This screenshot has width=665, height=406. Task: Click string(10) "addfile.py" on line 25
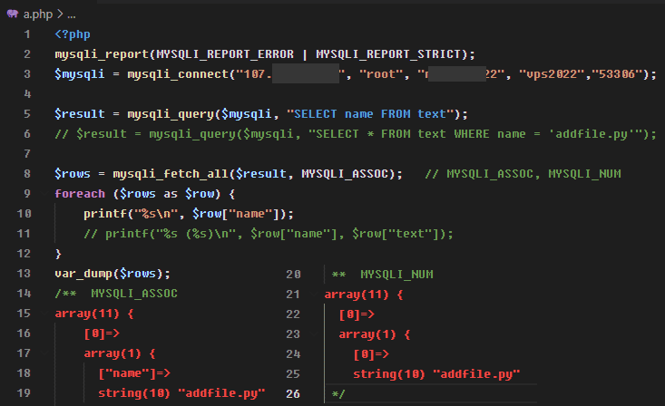(x=436, y=374)
